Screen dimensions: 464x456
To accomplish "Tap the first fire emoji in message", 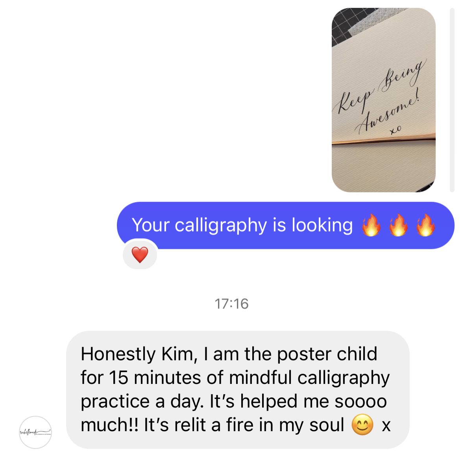I will [x=372, y=225].
